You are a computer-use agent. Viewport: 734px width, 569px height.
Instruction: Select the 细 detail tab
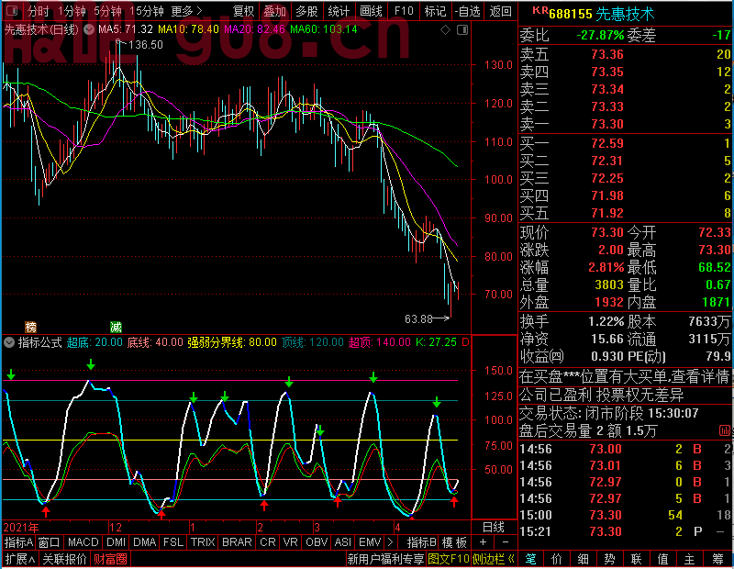point(583,559)
